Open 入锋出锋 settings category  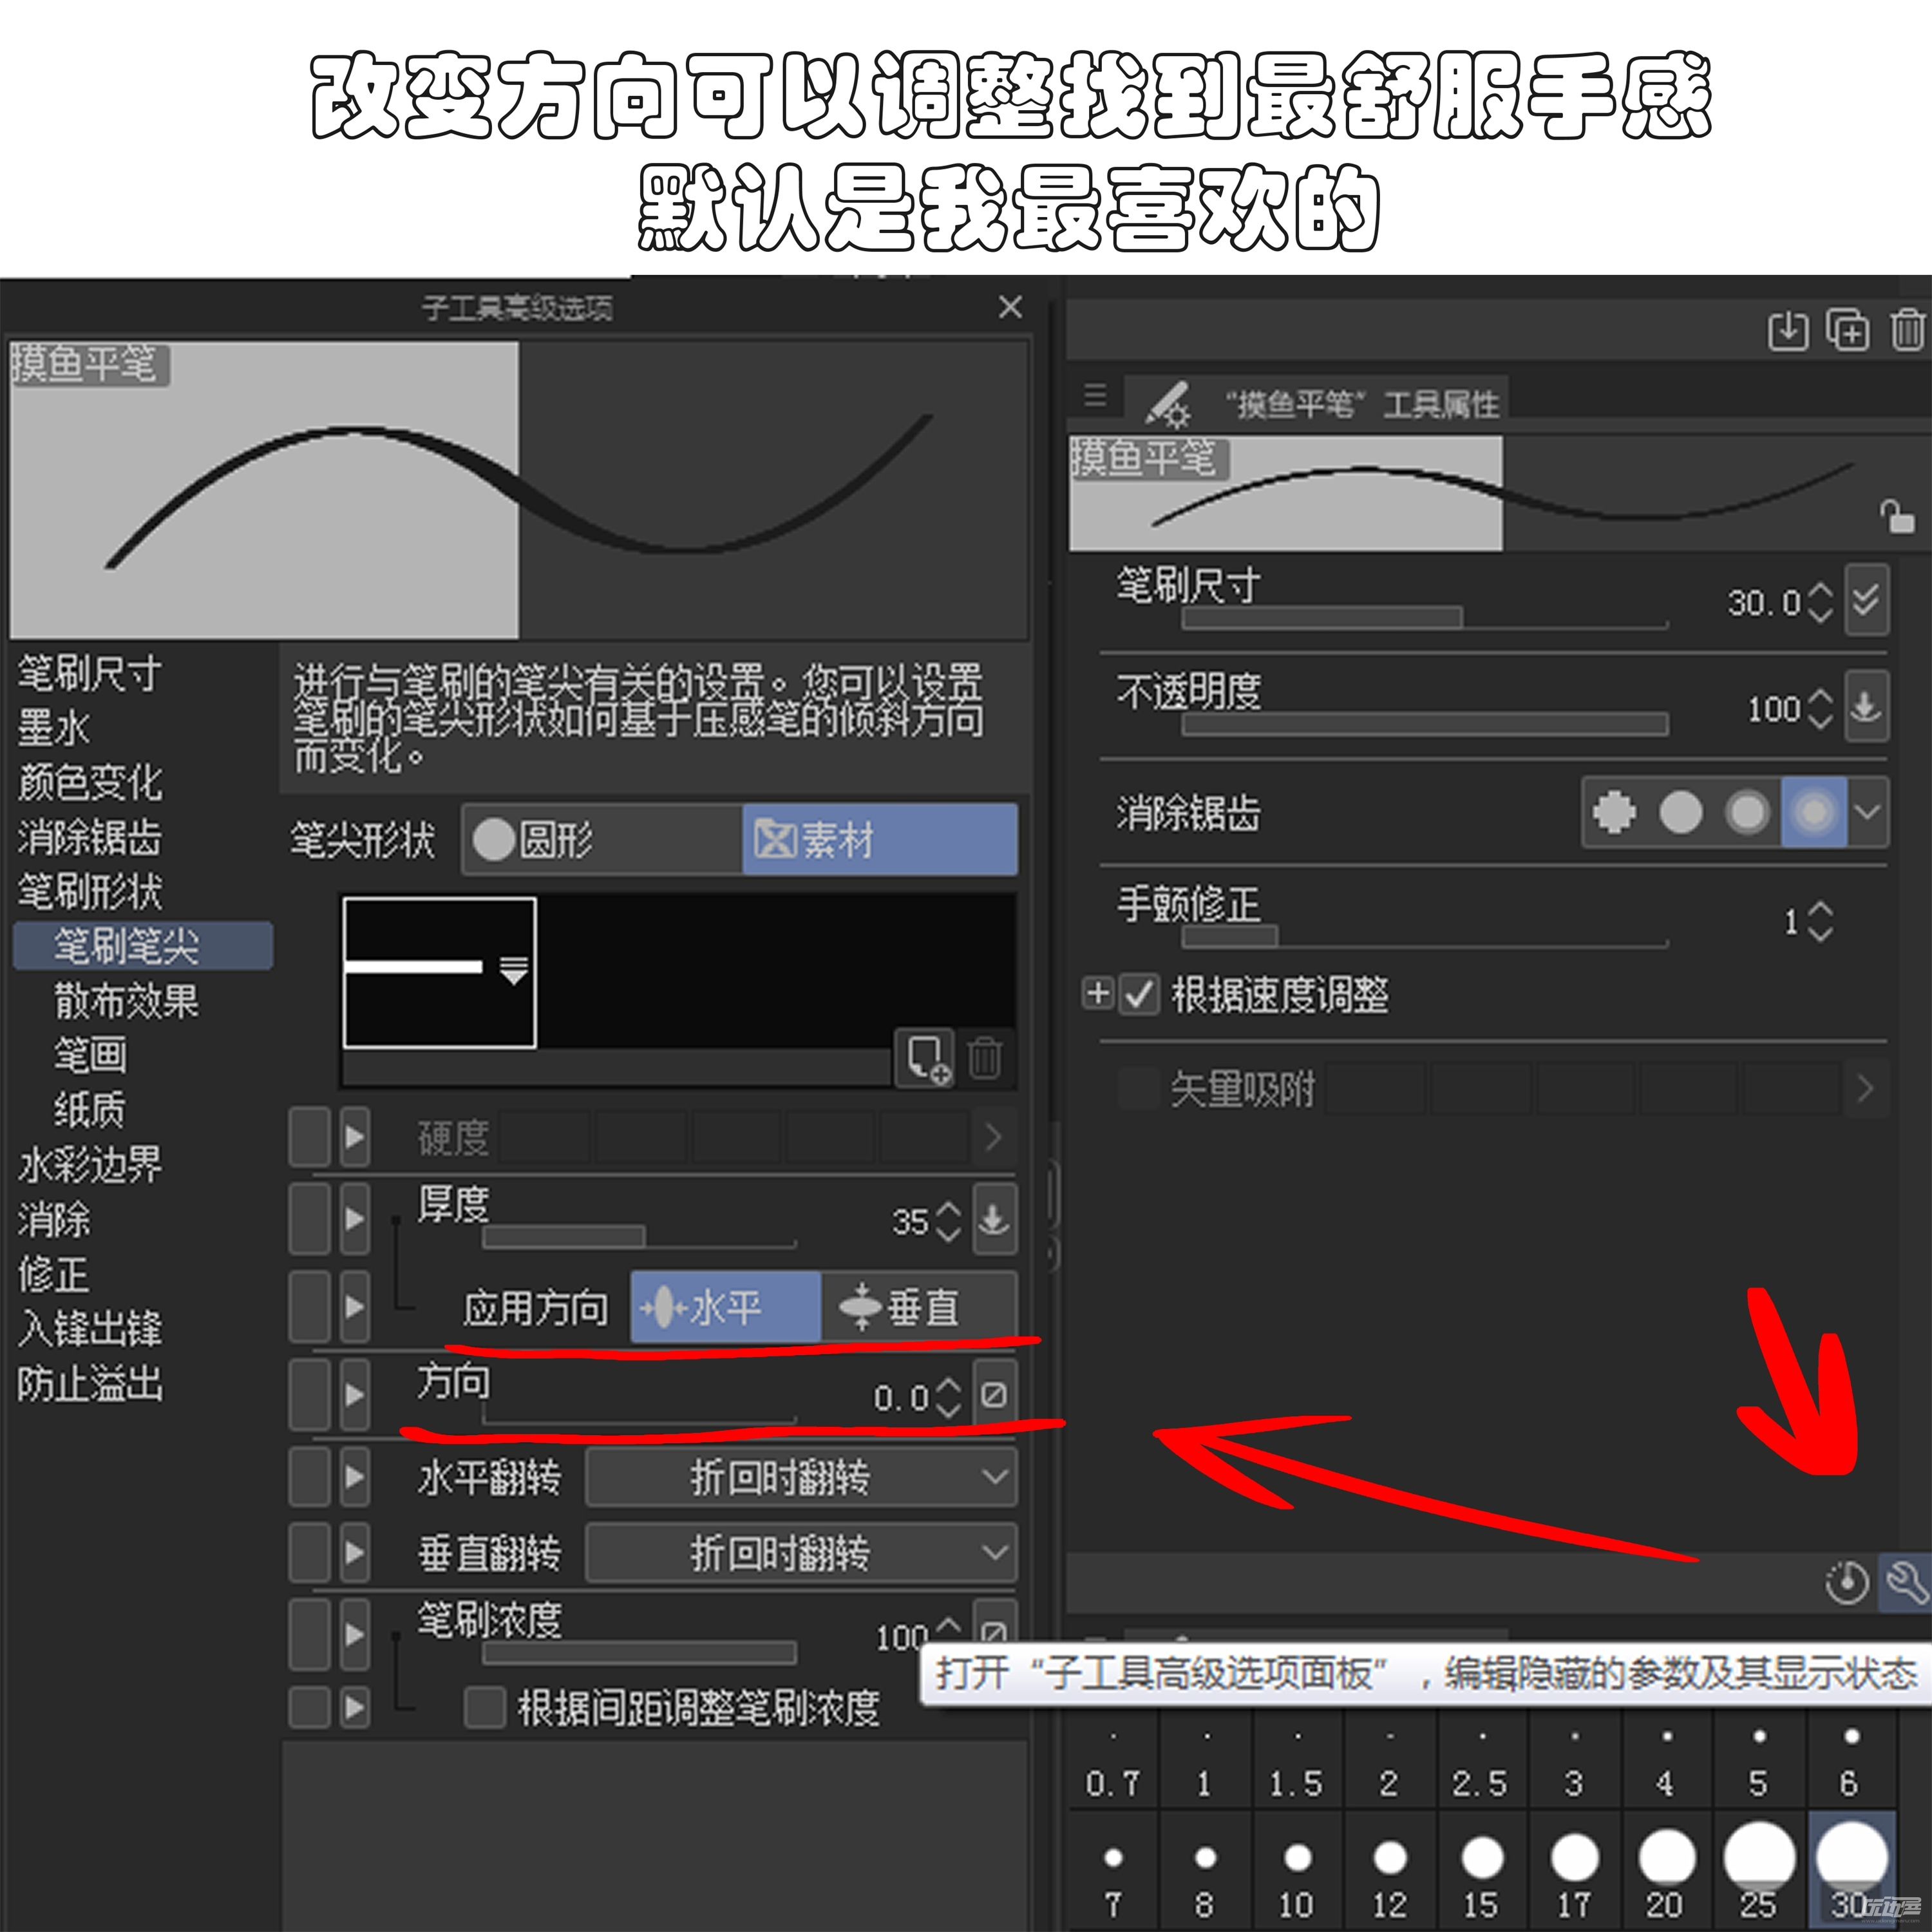click(x=90, y=1329)
